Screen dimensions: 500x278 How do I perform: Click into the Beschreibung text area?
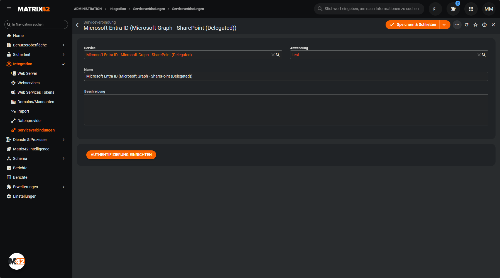click(x=286, y=110)
